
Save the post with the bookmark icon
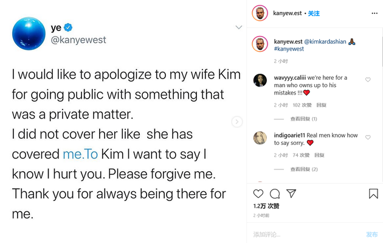pos(373,194)
